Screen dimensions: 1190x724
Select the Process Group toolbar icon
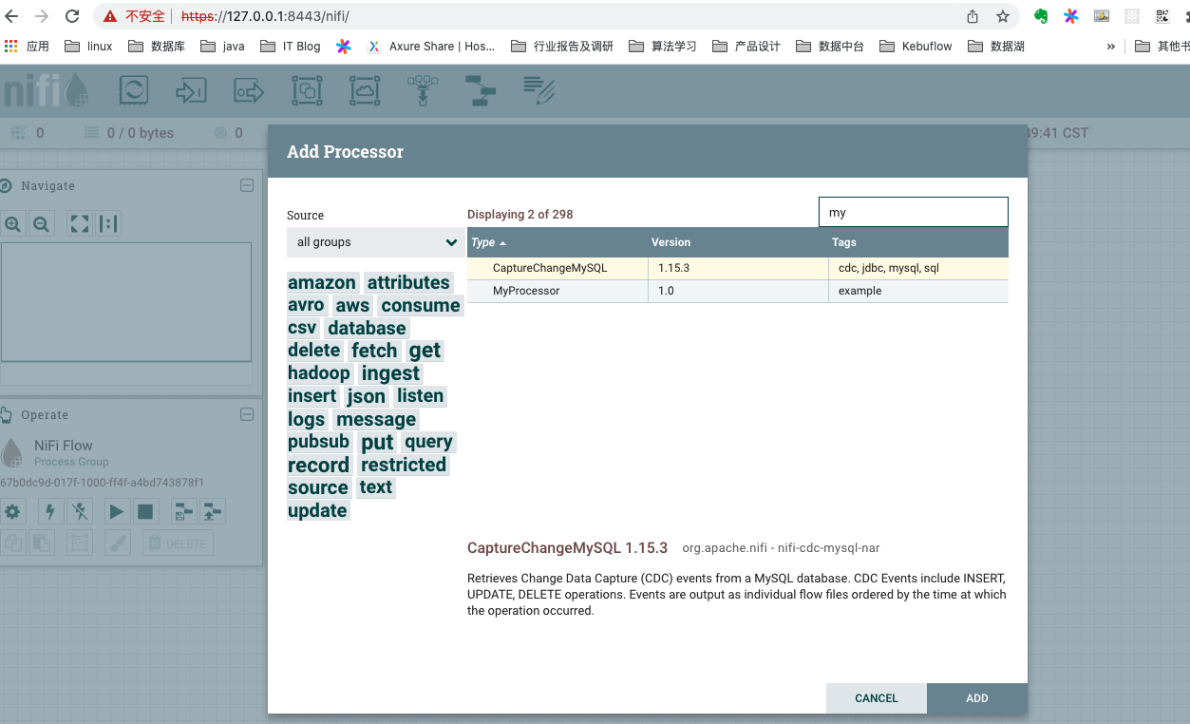[307, 91]
